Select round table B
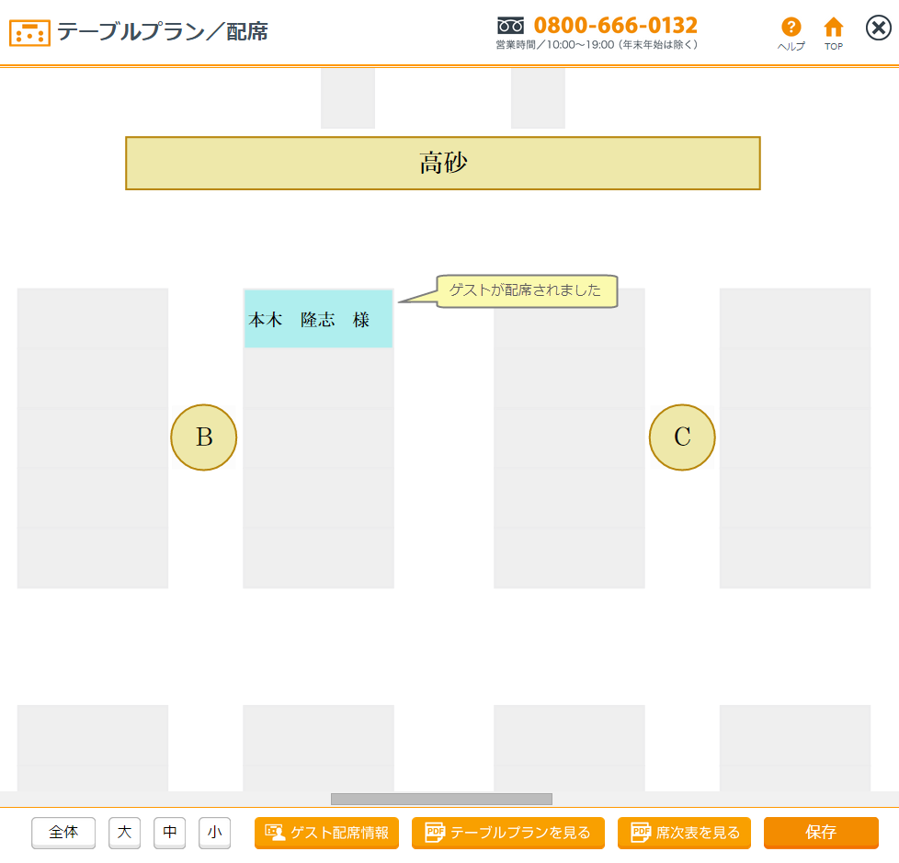Viewport: 899px width, 863px height. 204,437
